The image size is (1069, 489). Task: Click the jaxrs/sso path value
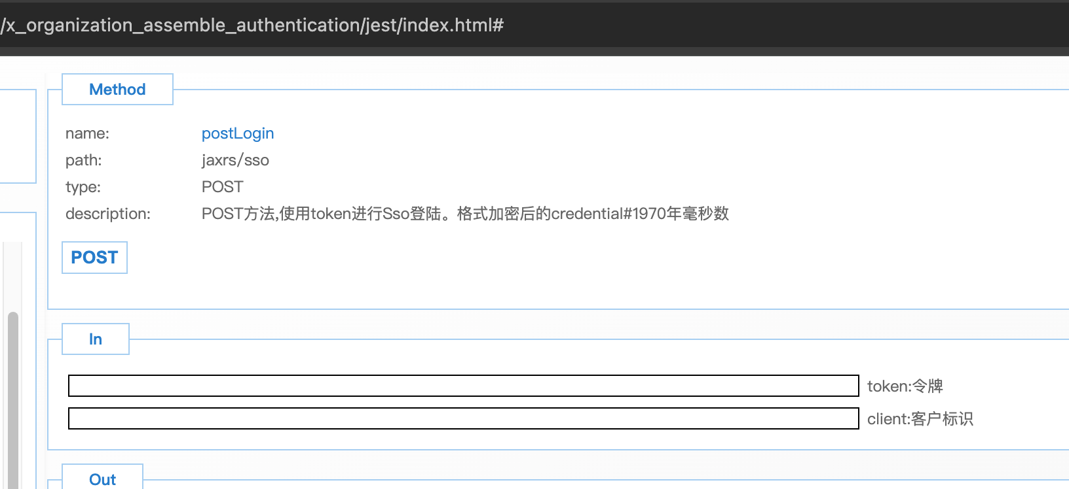(235, 160)
